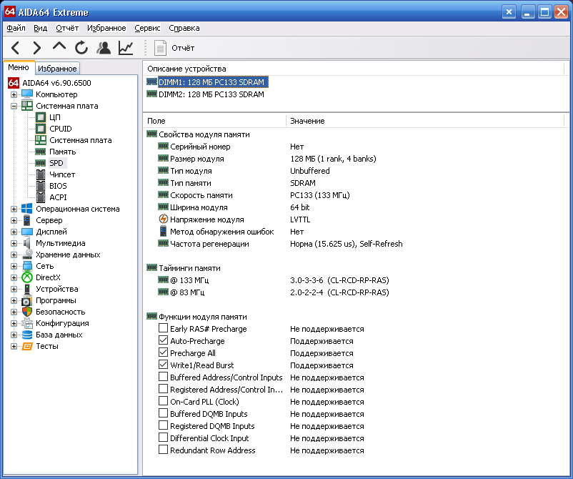Click the Значение column header

[x=307, y=122]
